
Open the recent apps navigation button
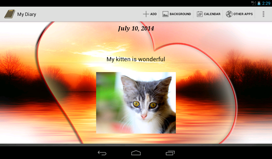(x=170, y=153)
